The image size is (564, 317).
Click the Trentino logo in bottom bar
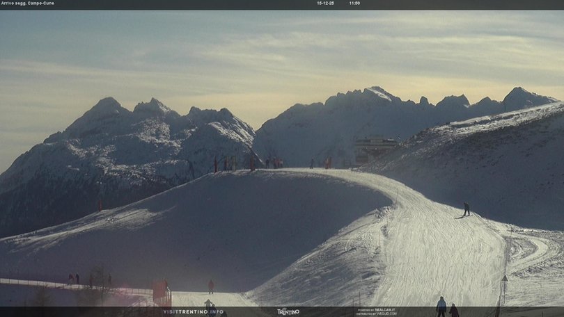288,311
